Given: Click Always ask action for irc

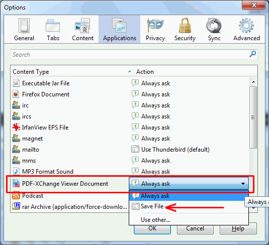Looking at the screenshot, I should (x=155, y=105).
